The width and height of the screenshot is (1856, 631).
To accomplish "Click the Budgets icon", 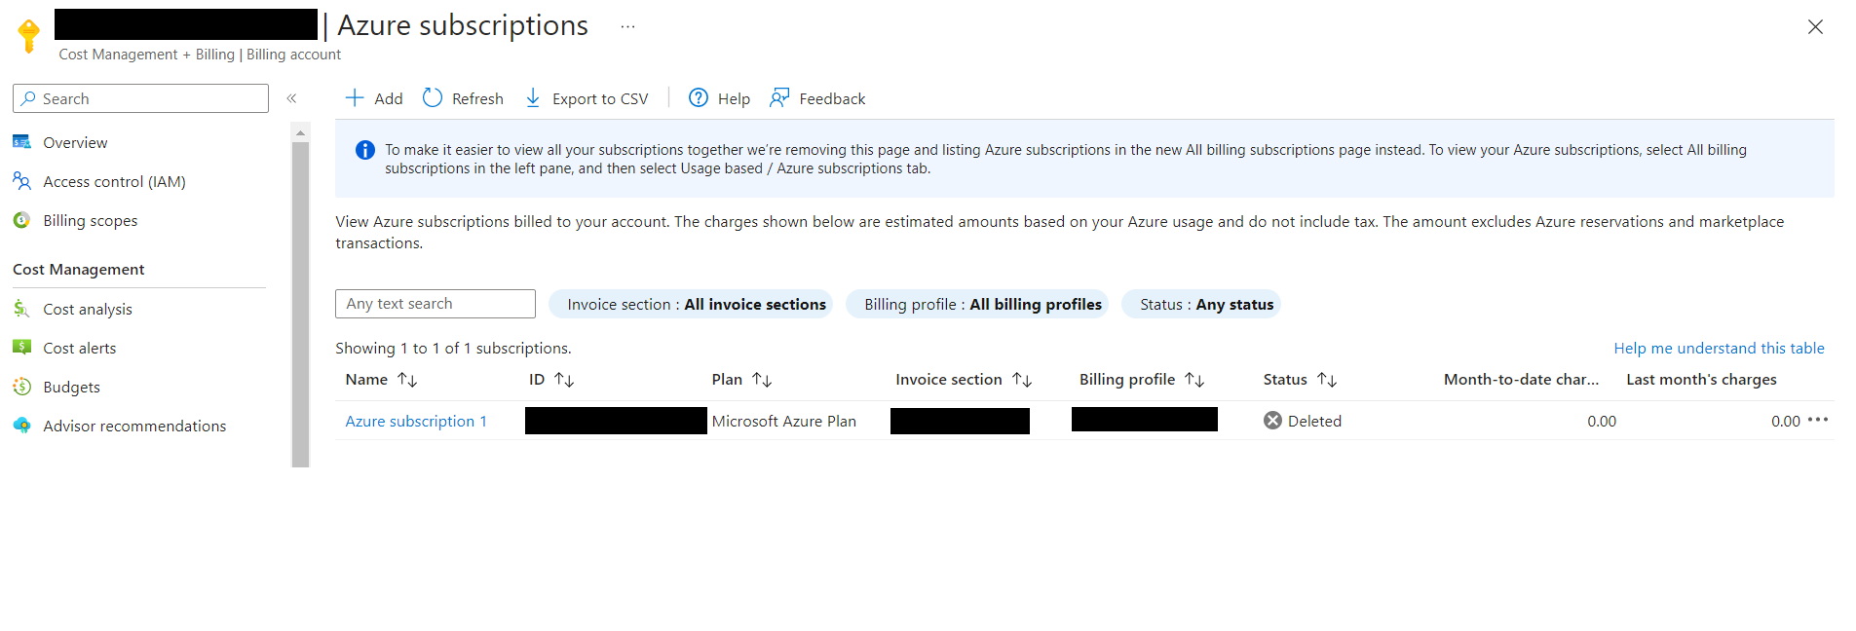I will pos(21,387).
